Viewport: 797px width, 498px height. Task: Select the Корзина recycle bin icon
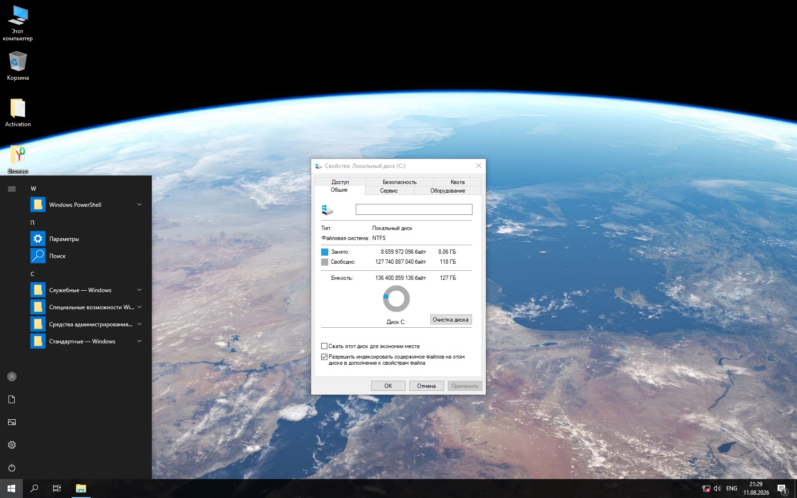click(x=18, y=65)
